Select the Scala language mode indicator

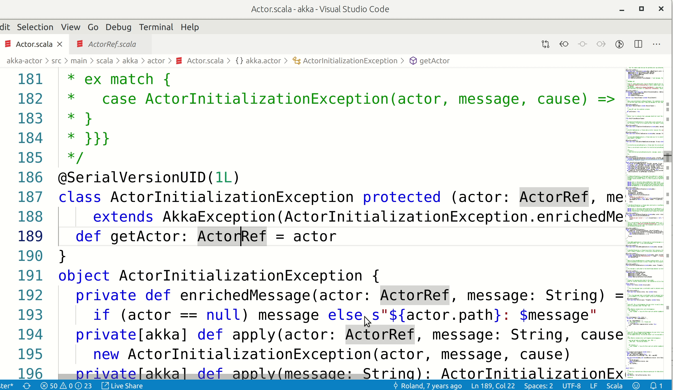614,386
